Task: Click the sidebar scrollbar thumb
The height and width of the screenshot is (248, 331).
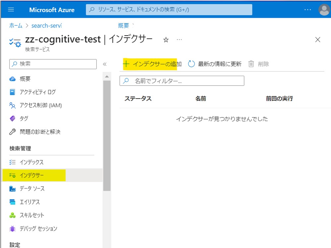Action: [x=107, y=136]
